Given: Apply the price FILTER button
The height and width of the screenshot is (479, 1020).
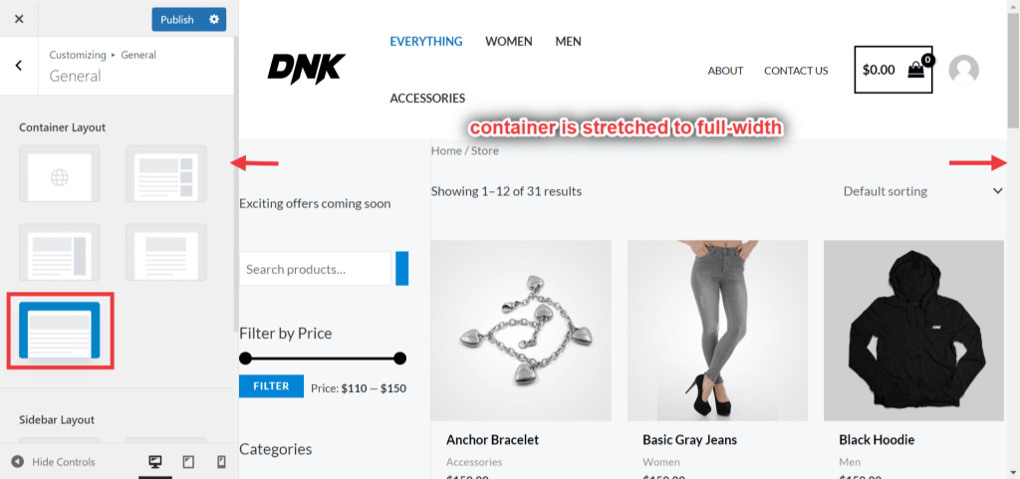Looking at the screenshot, I should (x=271, y=386).
